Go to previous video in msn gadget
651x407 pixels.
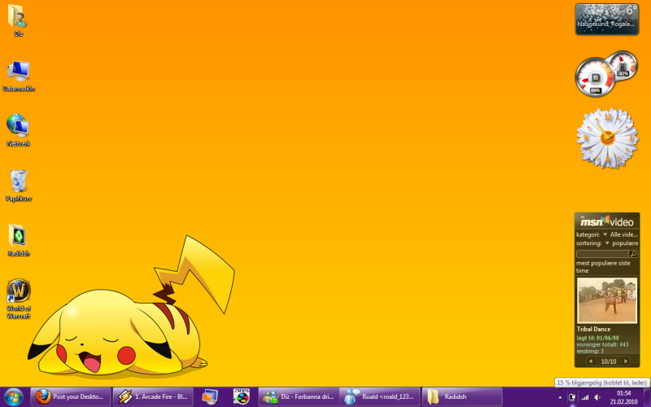(x=591, y=361)
